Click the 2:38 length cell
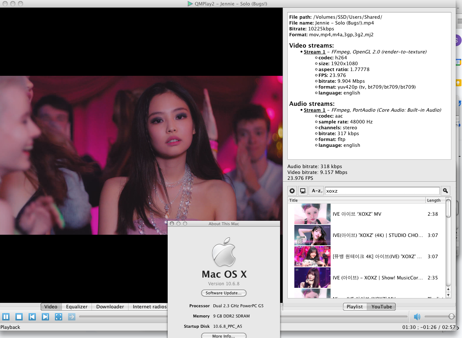This screenshot has height=338, width=462. pos(433,214)
